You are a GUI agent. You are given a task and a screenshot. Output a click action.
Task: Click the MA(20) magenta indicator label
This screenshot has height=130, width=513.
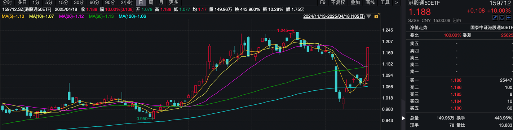pyautogui.click(x=71, y=17)
